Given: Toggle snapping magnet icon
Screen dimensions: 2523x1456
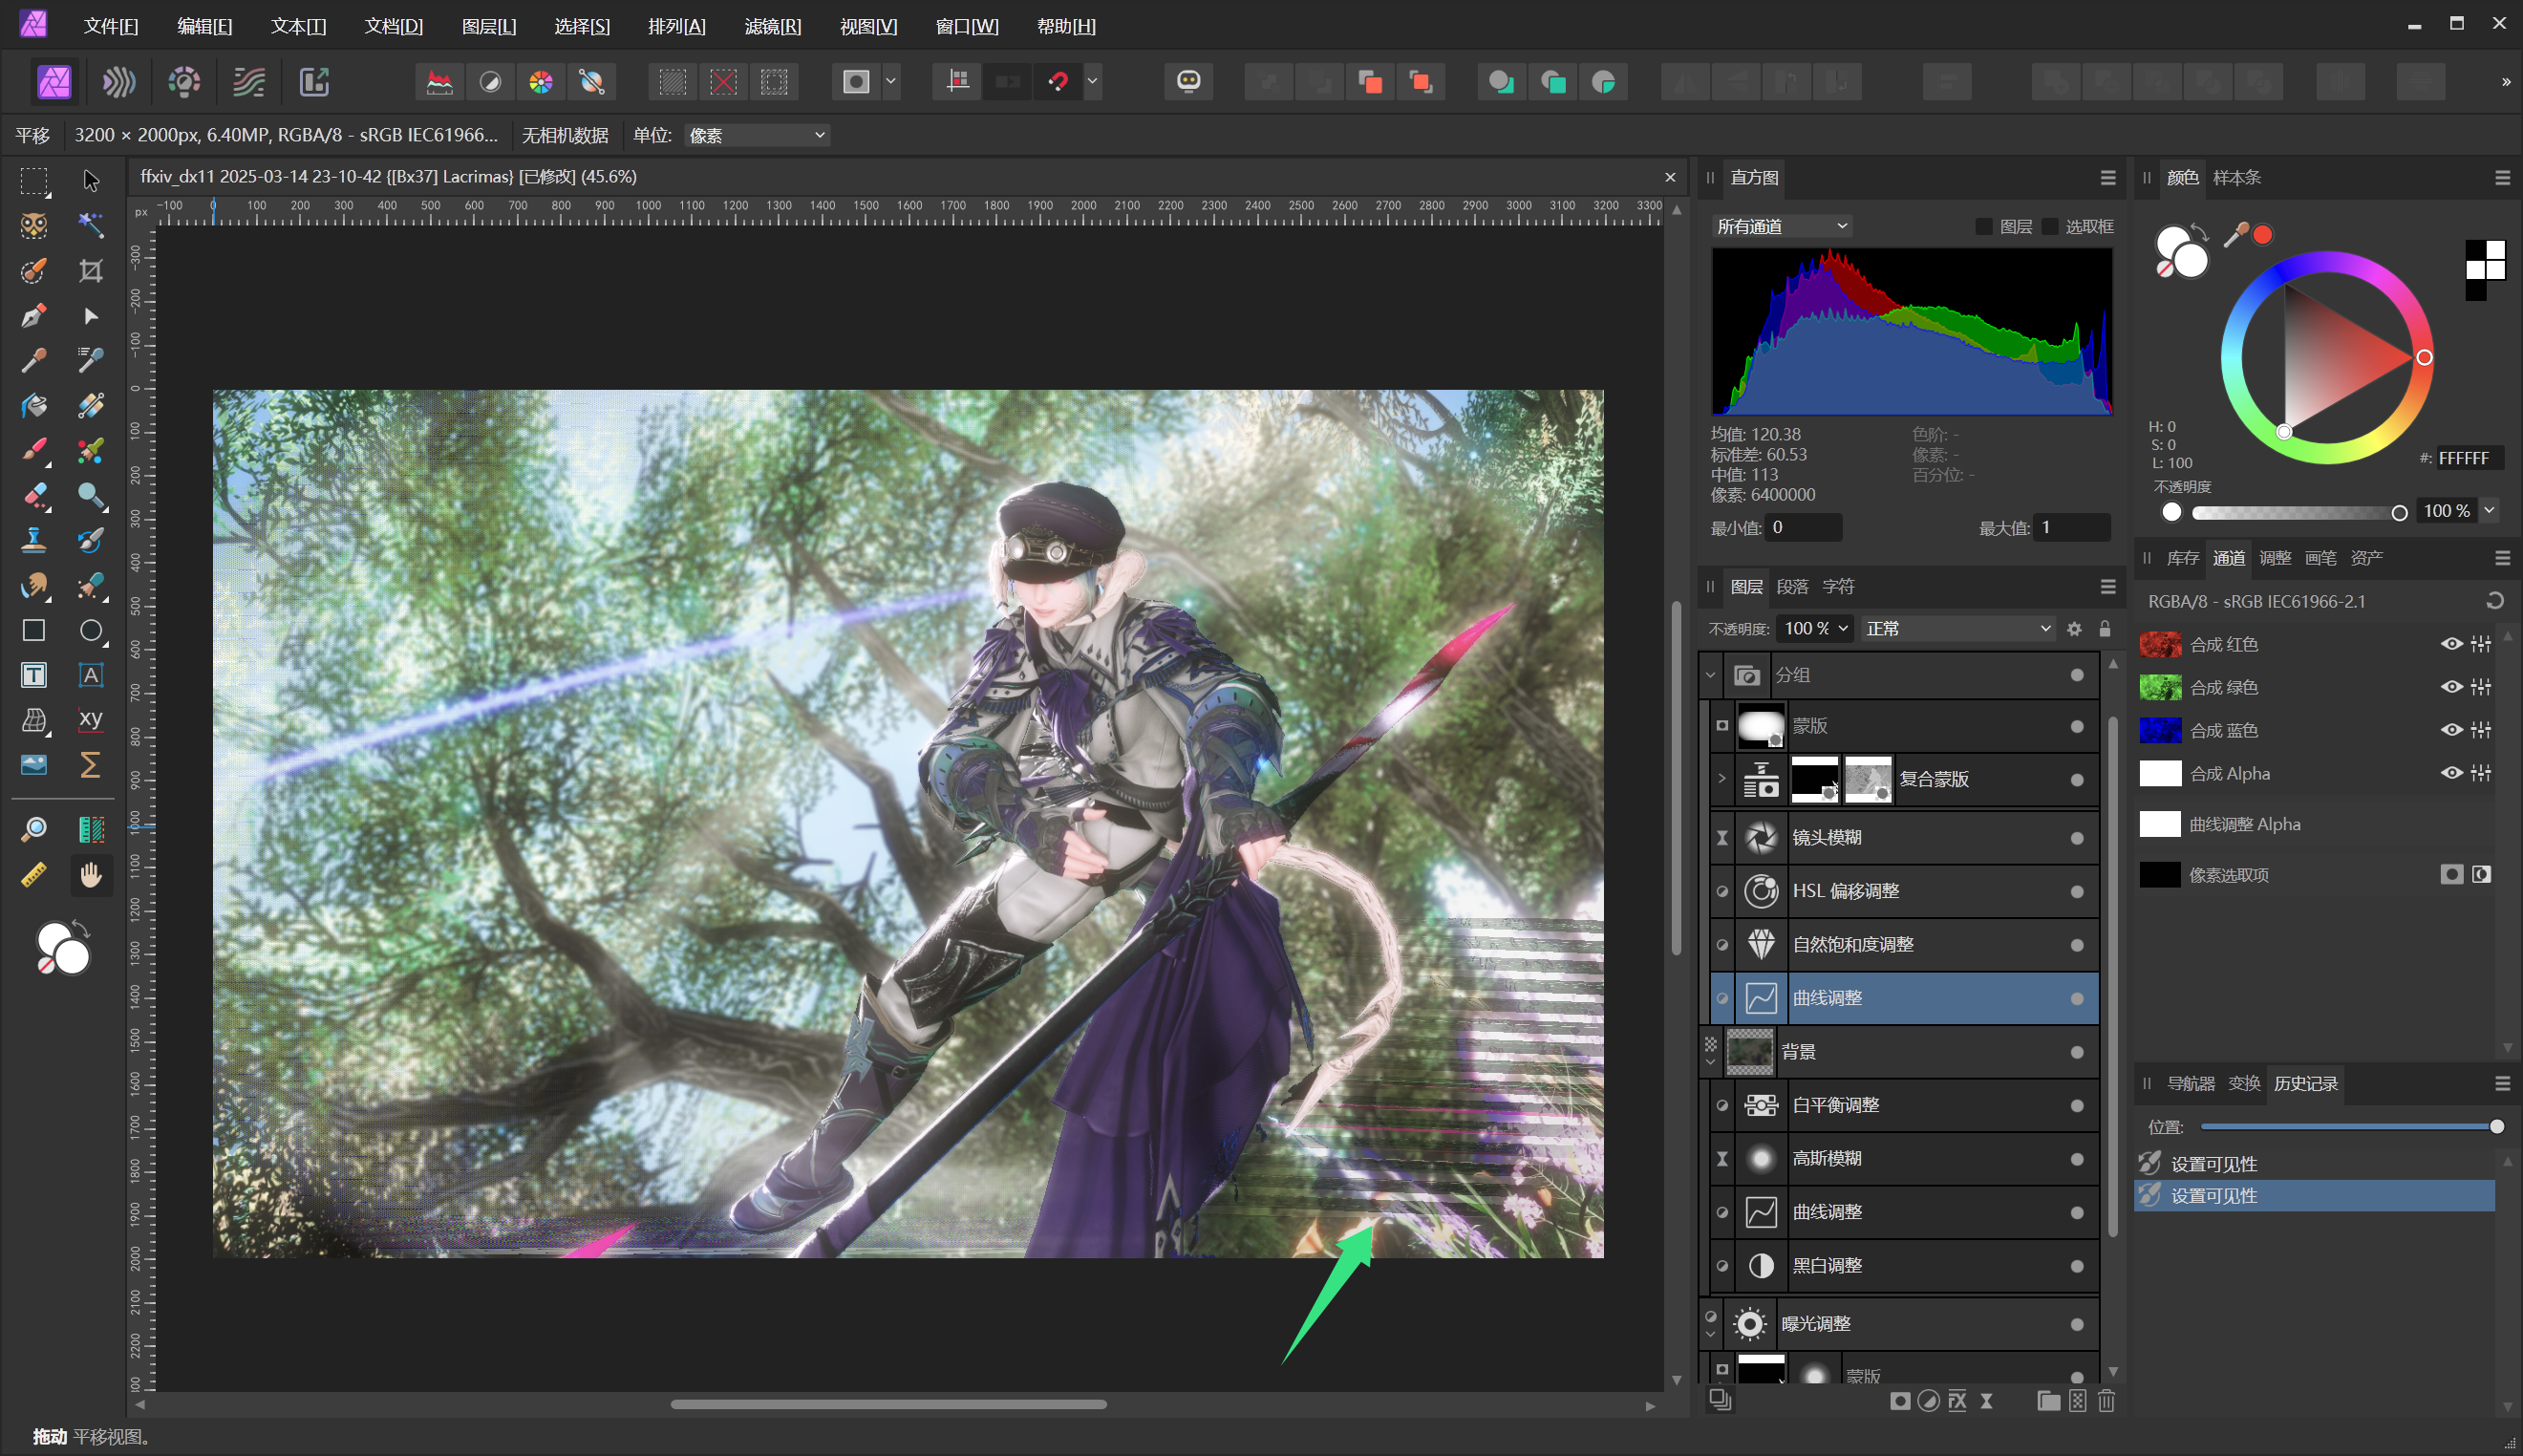Looking at the screenshot, I should tap(1058, 82).
